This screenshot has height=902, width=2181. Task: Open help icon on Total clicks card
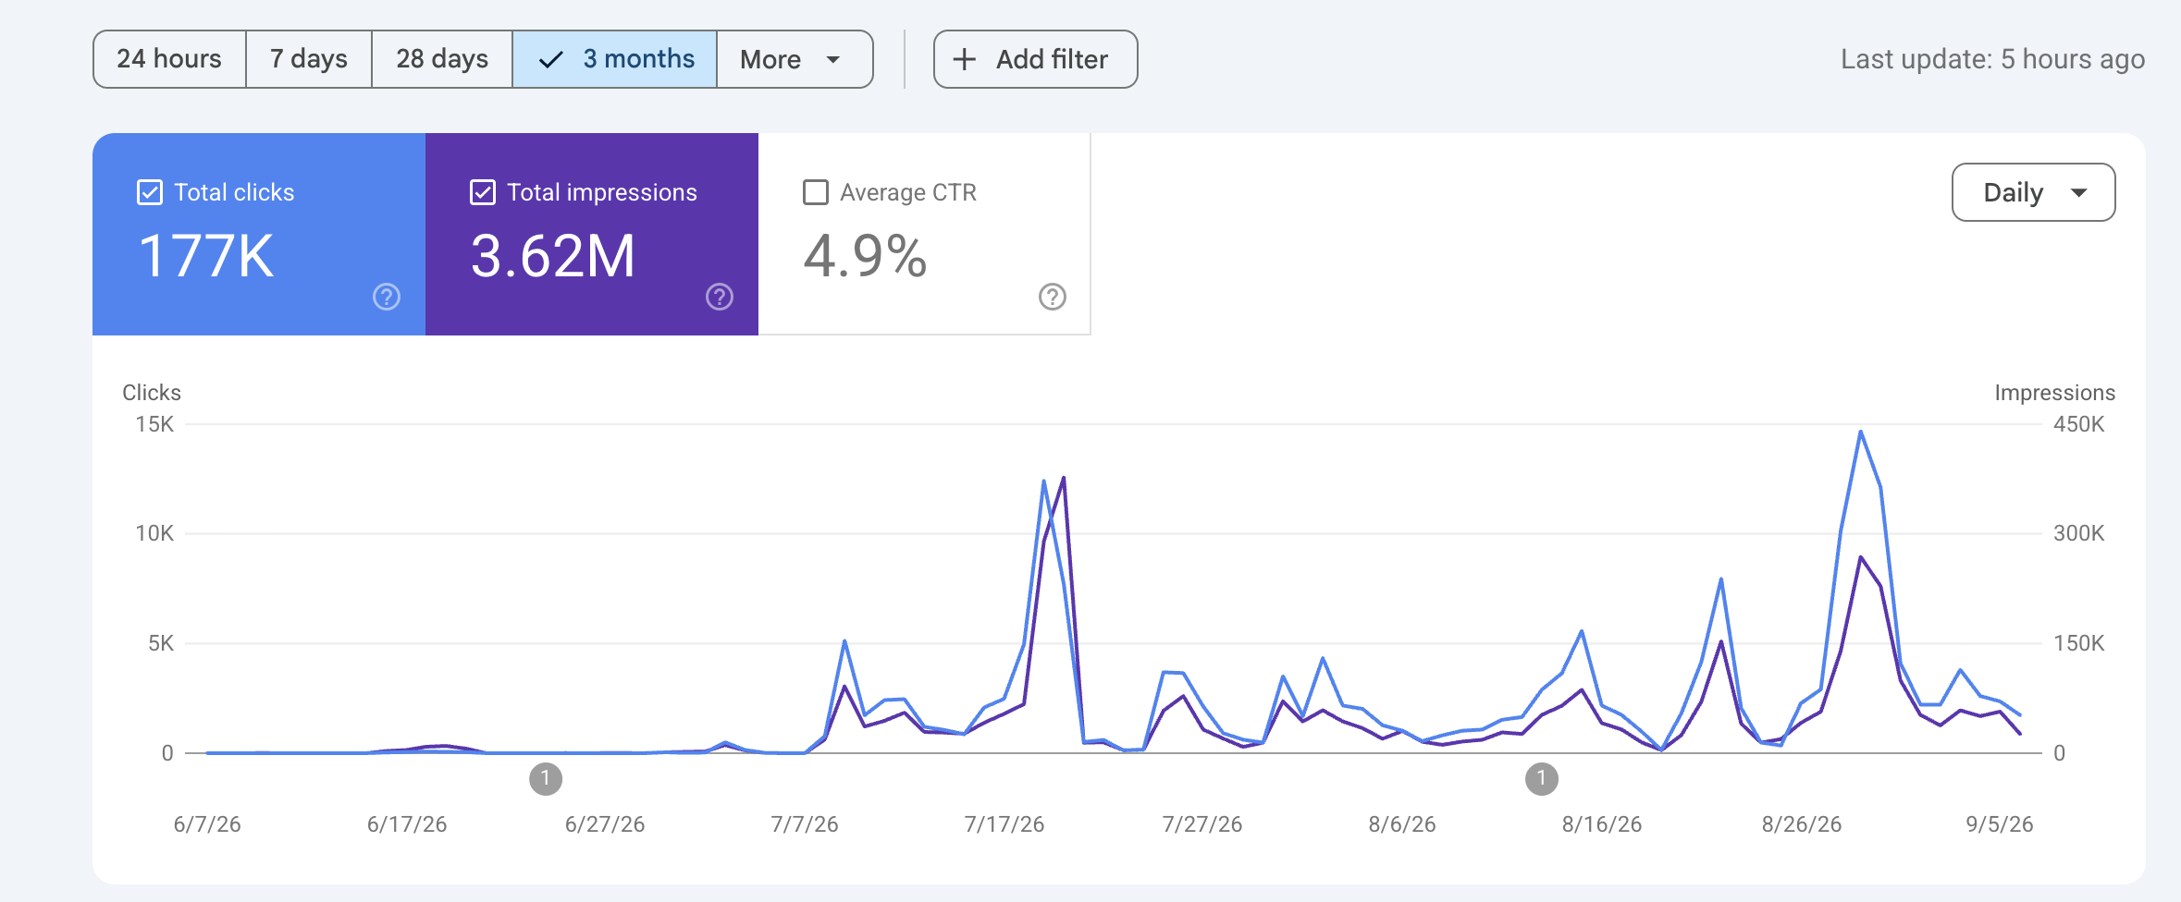tap(387, 297)
